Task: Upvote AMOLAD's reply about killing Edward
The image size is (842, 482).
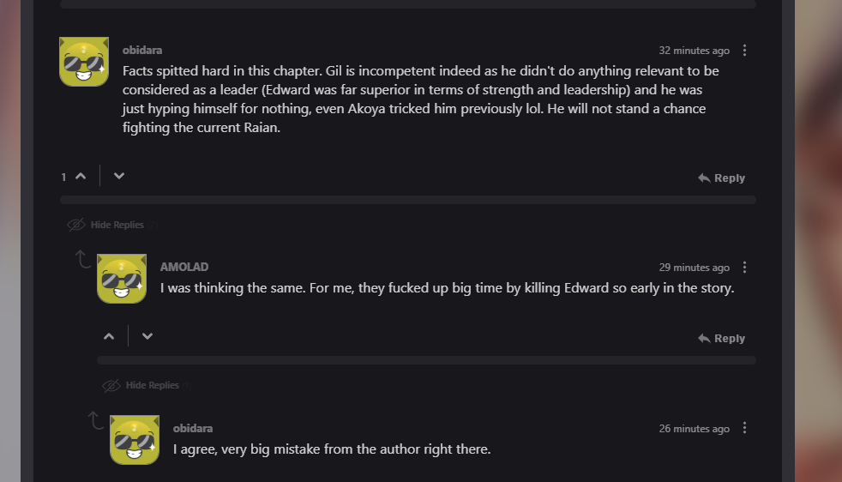Action: (x=109, y=336)
